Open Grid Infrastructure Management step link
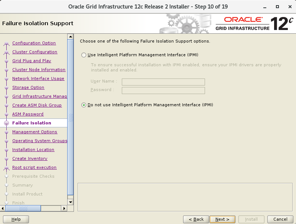Viewport: 296px width, 224px height. pyautogui.click(x=40, y=96)
